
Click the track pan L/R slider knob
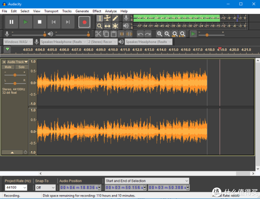pos(15,83)
